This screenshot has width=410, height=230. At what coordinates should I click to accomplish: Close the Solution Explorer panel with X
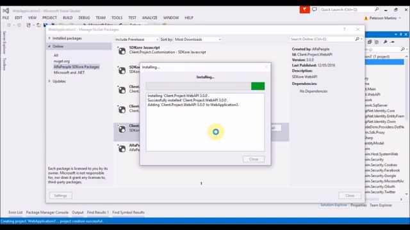point(406,34)
